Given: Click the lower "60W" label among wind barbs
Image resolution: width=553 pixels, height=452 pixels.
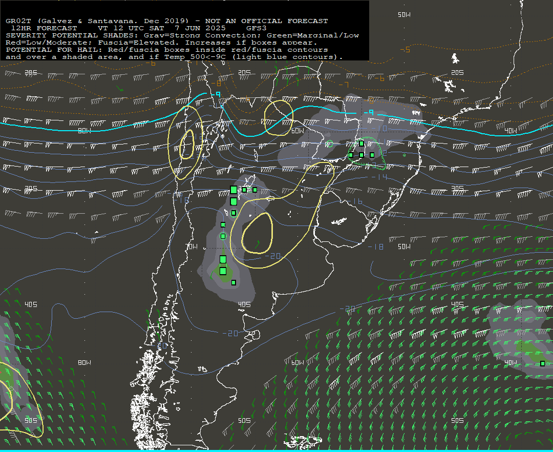Looking at the screenshot, I should (x=297, y=362).
